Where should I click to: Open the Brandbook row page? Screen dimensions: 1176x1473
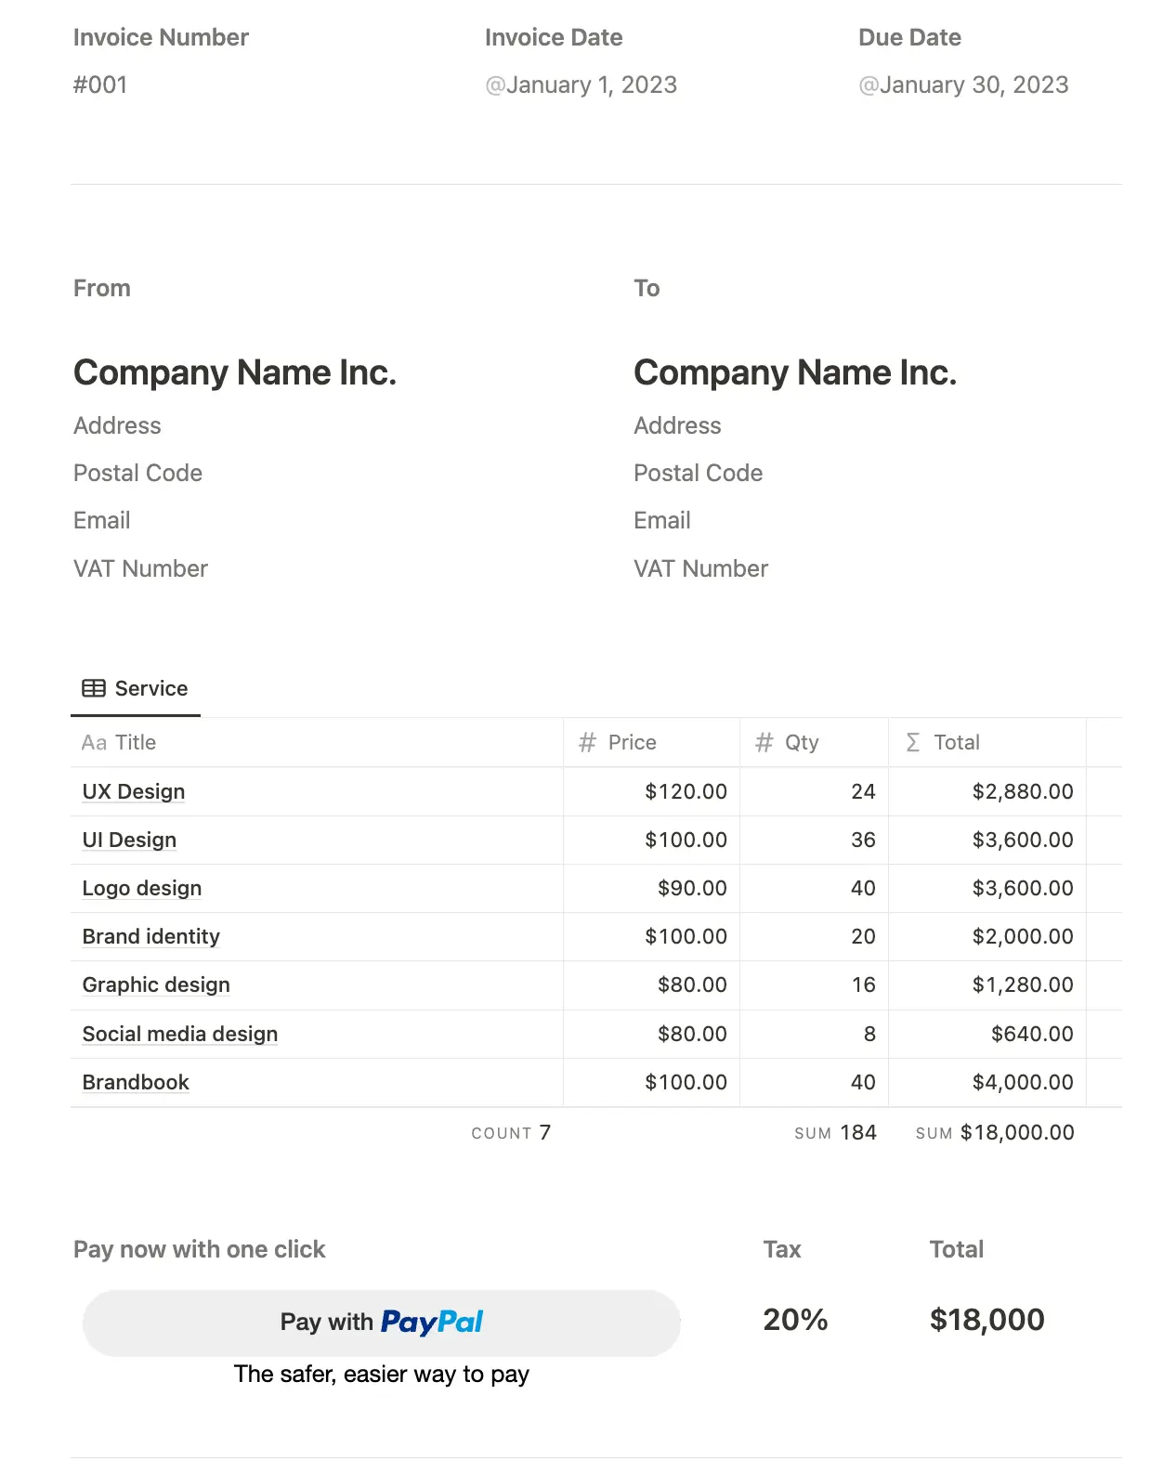(136, 1082)
